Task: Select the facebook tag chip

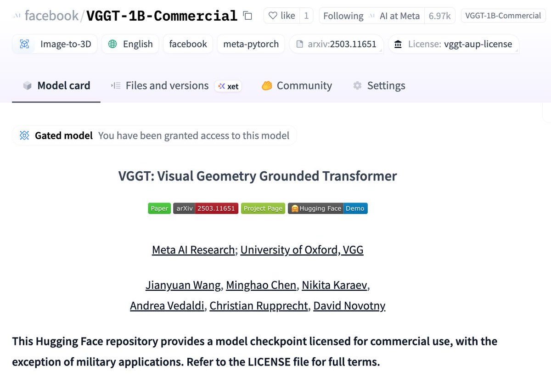Action: [x=188, y=44]
